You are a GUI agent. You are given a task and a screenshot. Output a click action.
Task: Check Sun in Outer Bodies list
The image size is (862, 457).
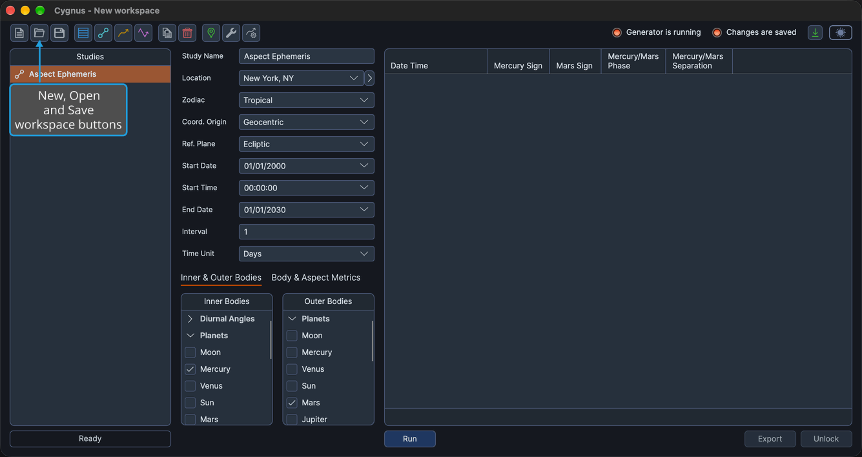(x=292, y=386)
